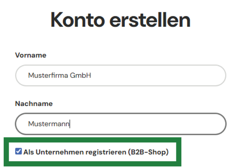This screenshot has height=168, width=245.
Task: Click the Konto erstellen heading
Action: click(x=121, y=20)
